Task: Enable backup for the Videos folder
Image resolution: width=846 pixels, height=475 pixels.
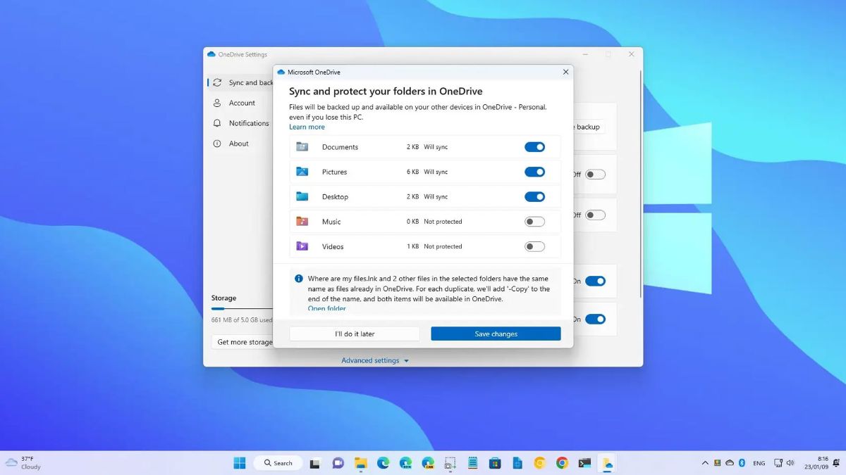Action: pyautogui.click(x=534, y=246)
